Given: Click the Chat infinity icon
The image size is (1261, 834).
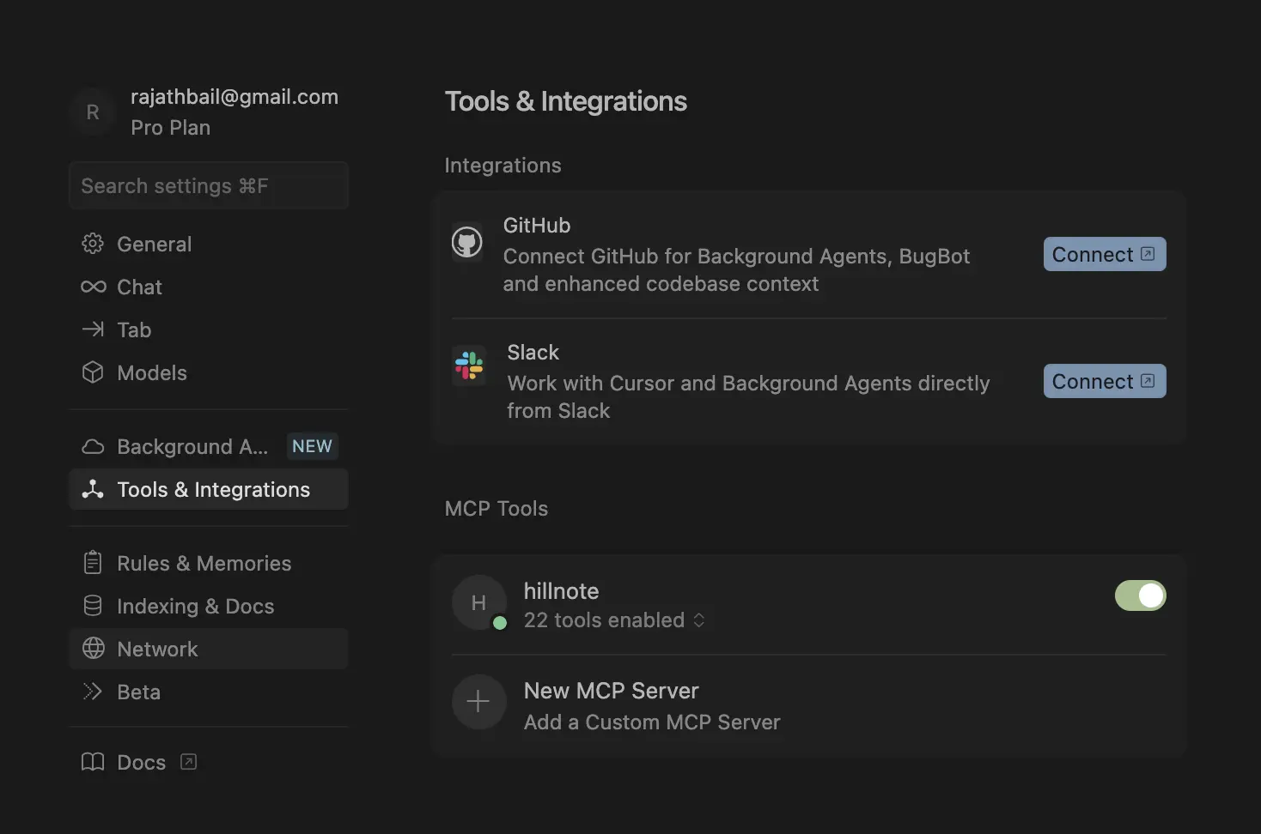Looking at the screenshot, I should click(93, 287).
